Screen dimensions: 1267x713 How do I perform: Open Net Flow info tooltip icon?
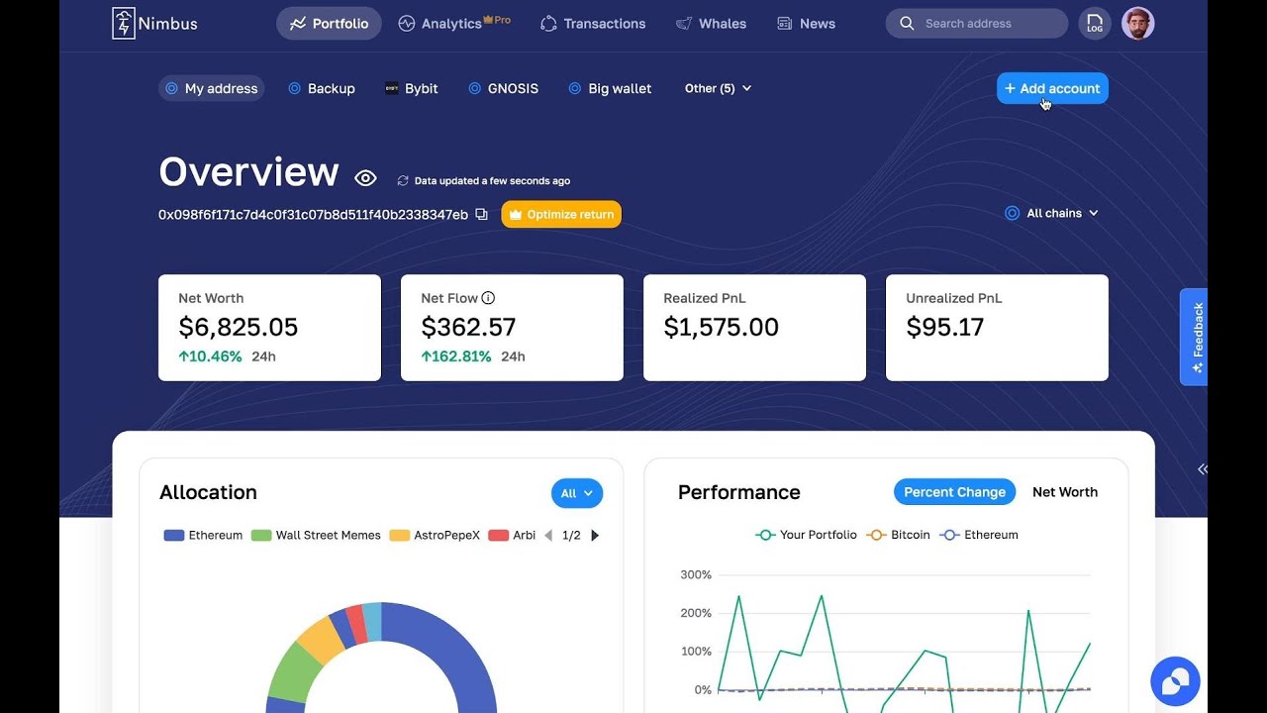pos(488,298)
